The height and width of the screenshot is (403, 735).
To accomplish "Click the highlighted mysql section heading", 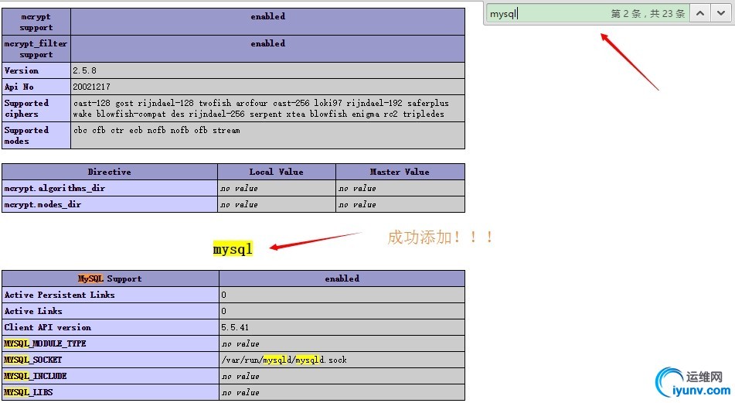I will pos(233,248).
